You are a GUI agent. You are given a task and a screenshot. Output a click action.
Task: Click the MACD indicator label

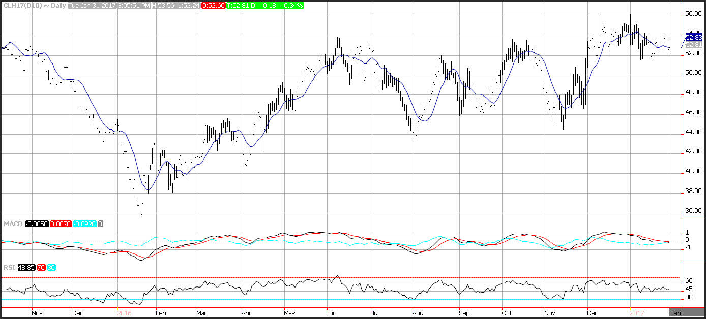[12, 224]
